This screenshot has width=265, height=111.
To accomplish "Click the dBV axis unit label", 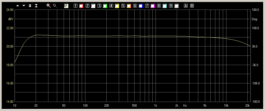I will [10, 19].
